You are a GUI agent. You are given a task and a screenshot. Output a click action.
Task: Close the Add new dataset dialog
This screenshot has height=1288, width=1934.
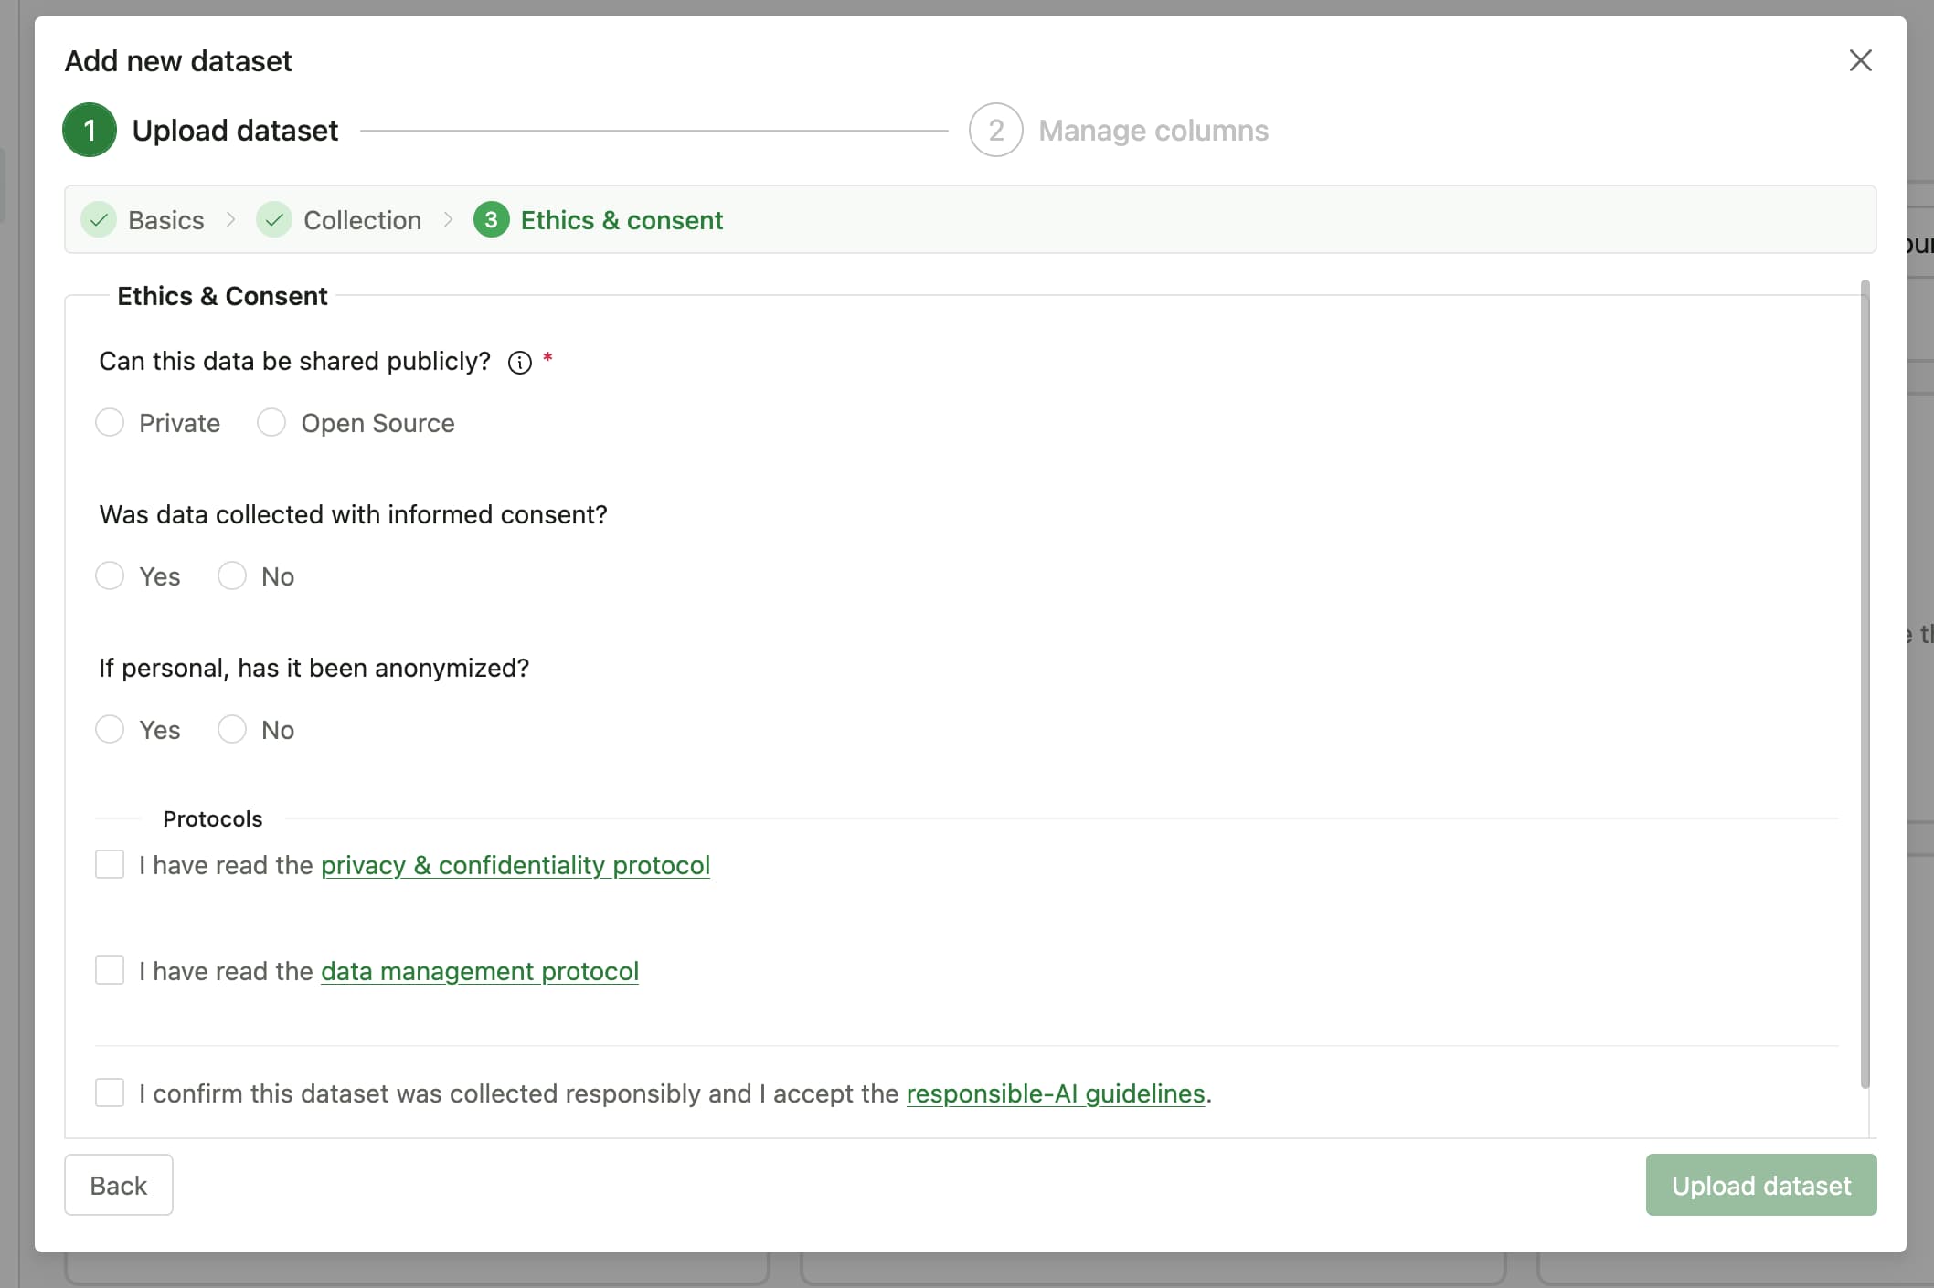[1860, 60]
